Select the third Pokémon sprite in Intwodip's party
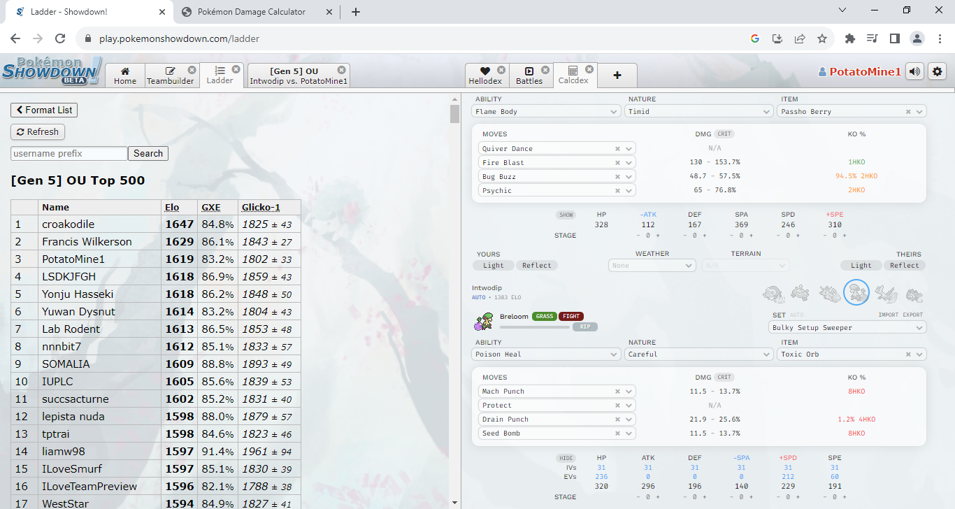Viewport: 955px width, 509px height. coord(829,293)
